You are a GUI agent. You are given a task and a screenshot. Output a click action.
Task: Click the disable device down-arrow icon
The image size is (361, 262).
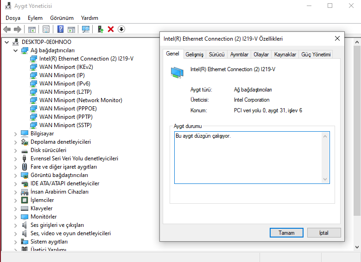pyautogui.click(x=121, y=29)
